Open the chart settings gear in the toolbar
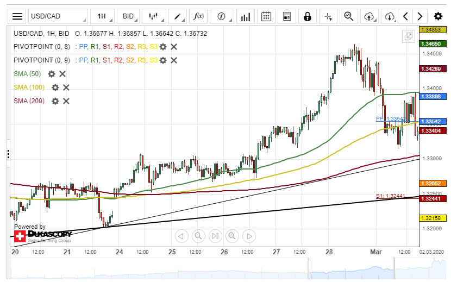451x282 pixels. [438, 16]
